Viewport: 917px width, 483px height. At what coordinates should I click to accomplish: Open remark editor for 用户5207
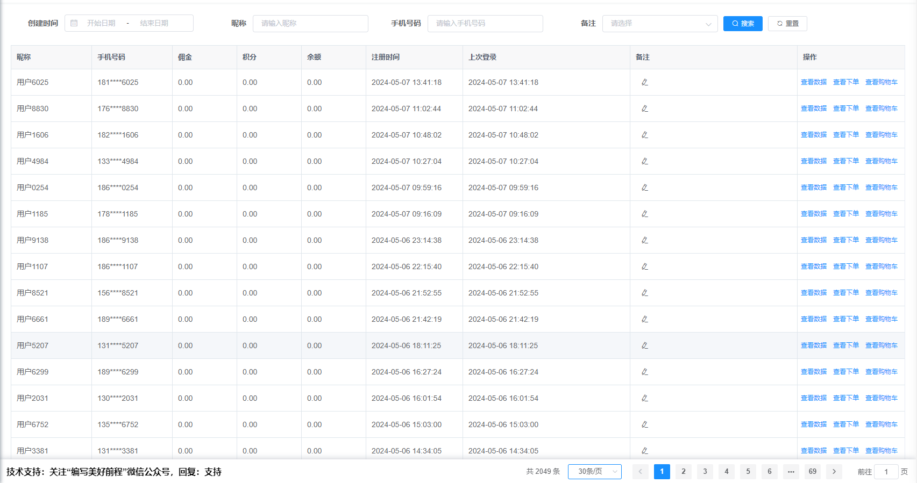(x=644, y=345)
